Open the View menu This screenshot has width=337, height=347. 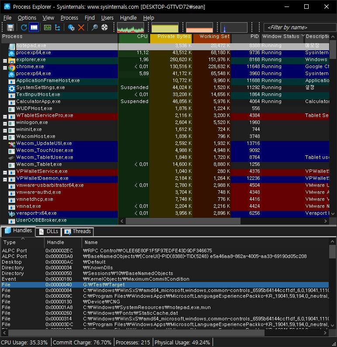(48, 18)
